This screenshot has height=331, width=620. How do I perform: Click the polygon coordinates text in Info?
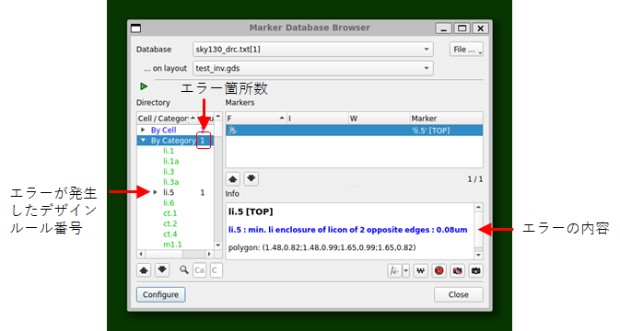coord(322,247)
